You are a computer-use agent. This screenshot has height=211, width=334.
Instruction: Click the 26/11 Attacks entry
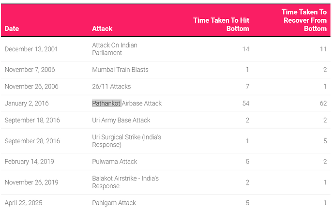111,87
